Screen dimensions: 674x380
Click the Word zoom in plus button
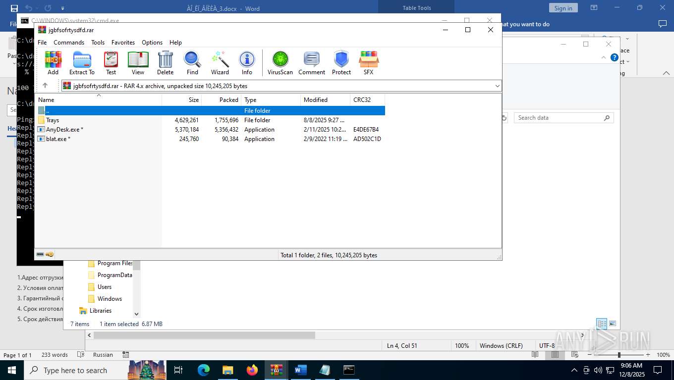point(648,355)
